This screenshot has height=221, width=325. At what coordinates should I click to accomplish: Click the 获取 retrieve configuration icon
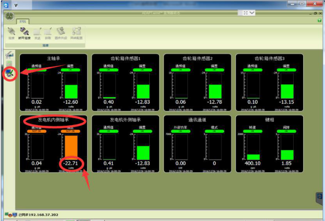click(48, 31)
